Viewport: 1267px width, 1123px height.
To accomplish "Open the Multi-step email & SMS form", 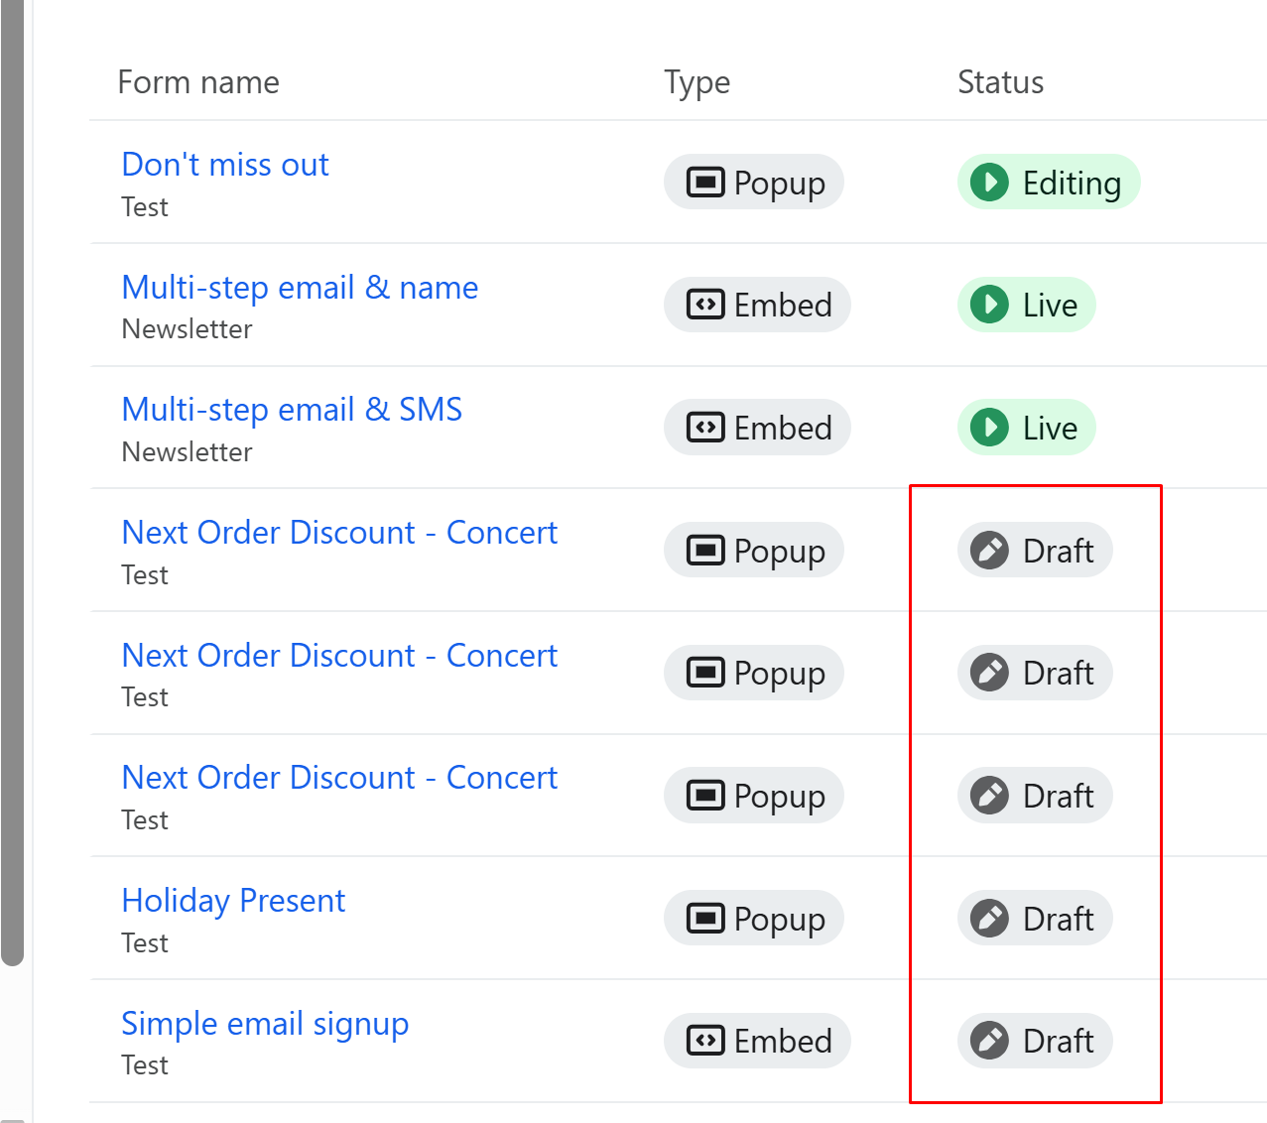I will point(292,410).
